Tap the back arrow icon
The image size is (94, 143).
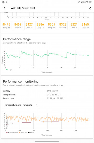5,8
